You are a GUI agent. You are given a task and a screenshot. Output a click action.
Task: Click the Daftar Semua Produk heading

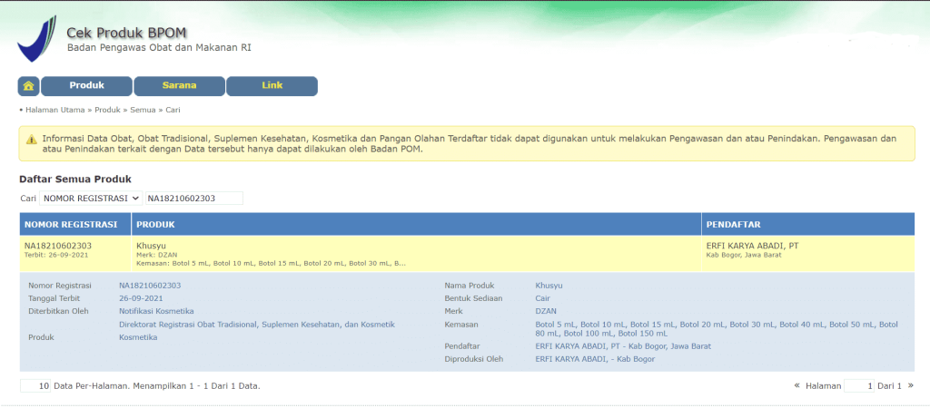click(x=75, y=179)
